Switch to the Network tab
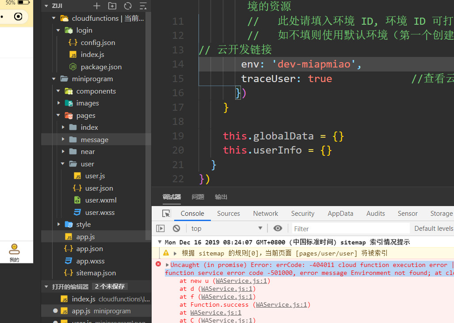 pos(265,214)
